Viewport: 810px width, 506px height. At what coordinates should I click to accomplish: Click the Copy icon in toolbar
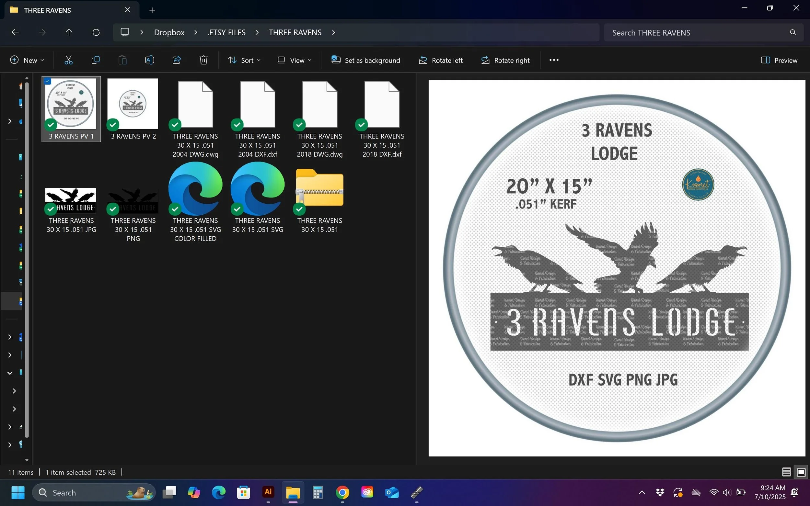pyautogui.click(x=96, y=60)
